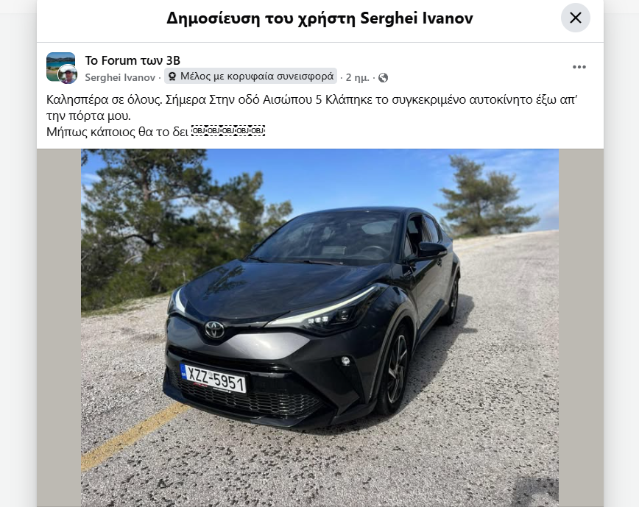
Task: Open Serghei Ivanov's profile name link
Action: (x=120, y=77)
